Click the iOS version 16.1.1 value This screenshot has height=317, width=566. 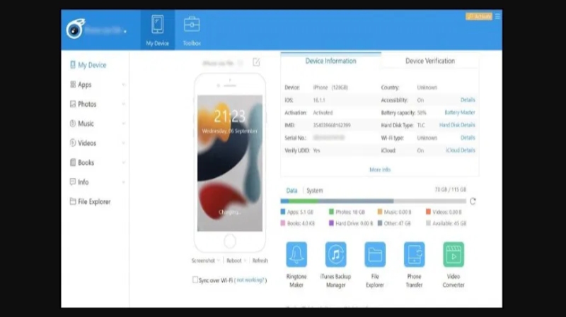319,100
